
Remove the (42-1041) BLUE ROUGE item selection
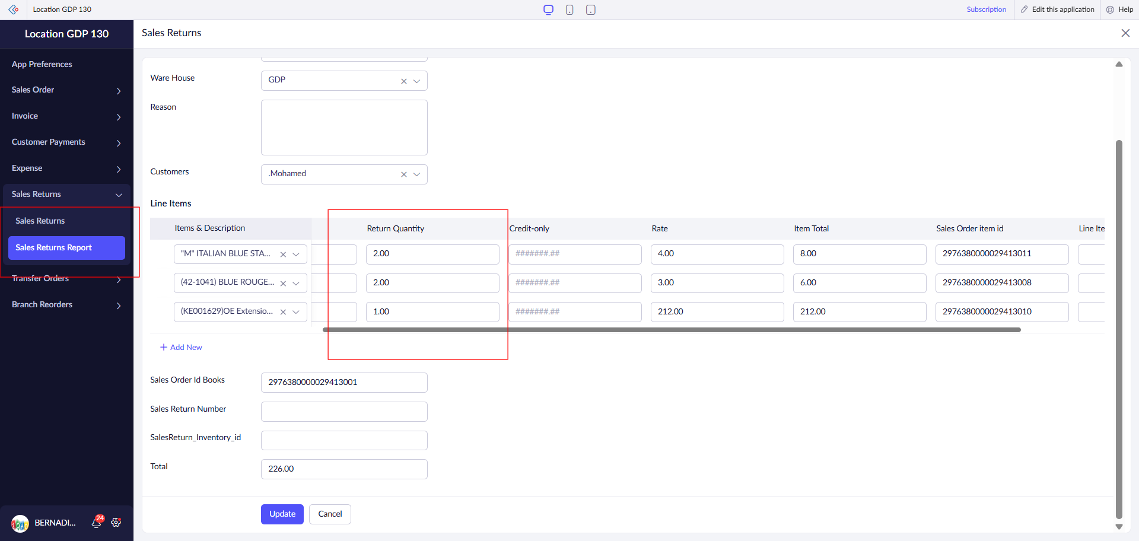[283, 284]
